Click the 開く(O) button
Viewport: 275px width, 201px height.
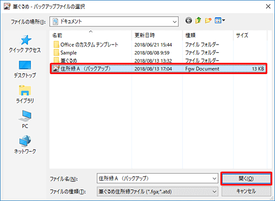[246, 178]
